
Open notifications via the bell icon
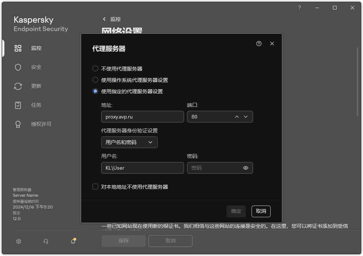pos(73,241)
